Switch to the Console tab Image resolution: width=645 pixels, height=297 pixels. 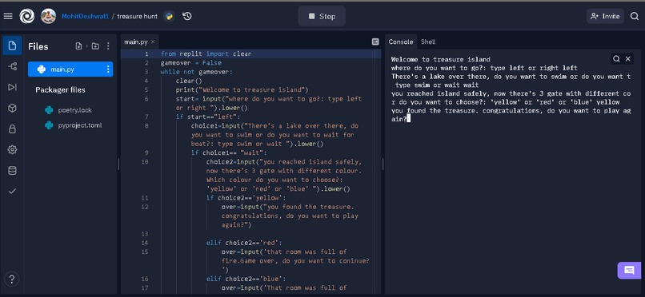pyautogui.click(x=401, y=42)
